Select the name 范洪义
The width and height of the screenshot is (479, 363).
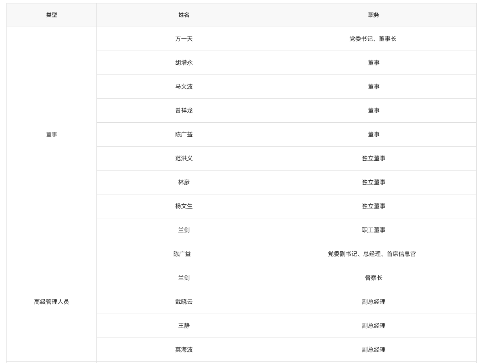(x=184, y=158)
